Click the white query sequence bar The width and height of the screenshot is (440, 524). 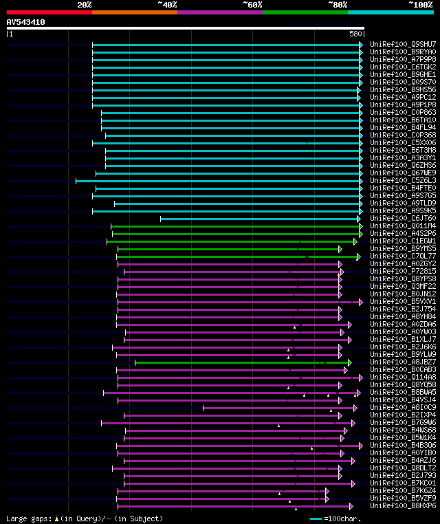186,28
